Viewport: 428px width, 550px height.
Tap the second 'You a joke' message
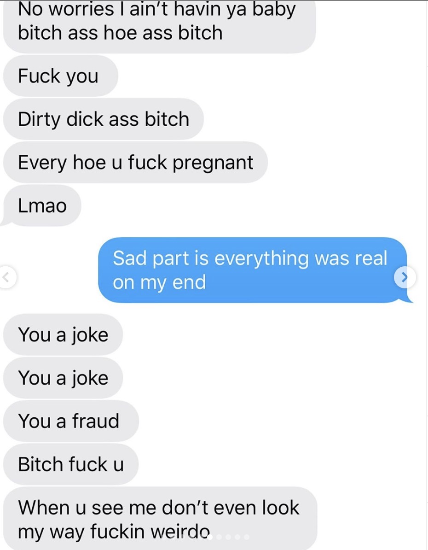coord(63,378)
